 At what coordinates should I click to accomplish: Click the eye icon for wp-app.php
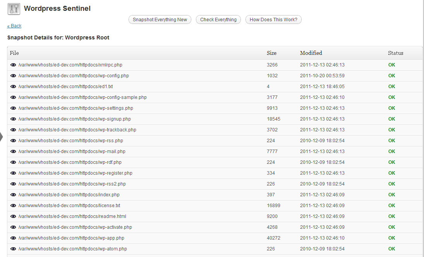click(x=13, y=238)
